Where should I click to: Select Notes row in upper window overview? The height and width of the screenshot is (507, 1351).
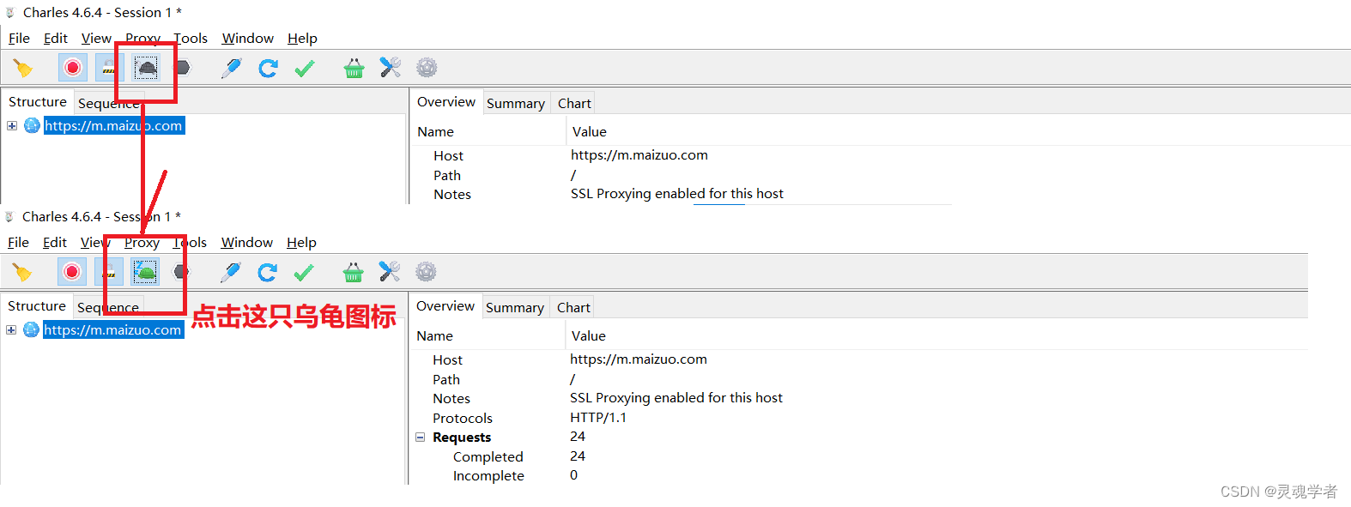tap(452, 194)
